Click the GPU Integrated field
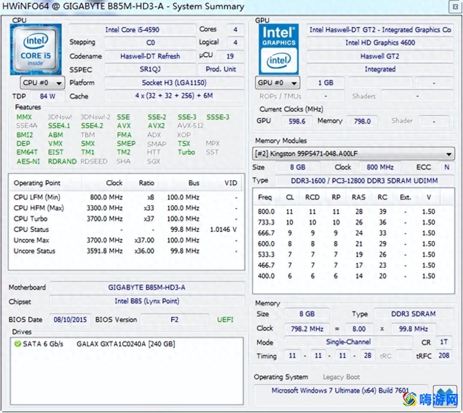The image size is (463, 413). point(380,69)
